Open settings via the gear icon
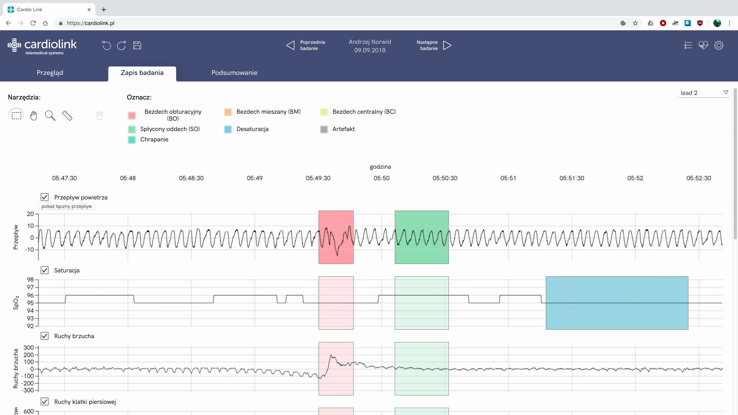This screenshot has width=738, height=415. point(718,45)
